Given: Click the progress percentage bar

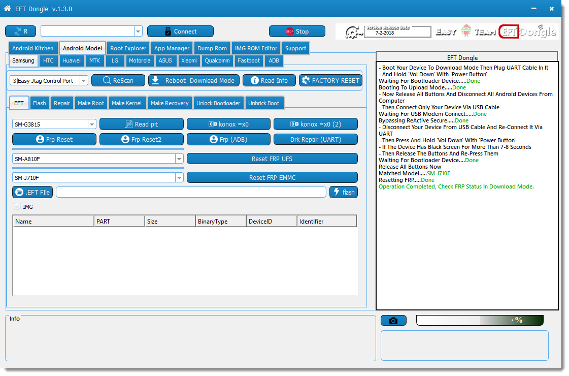Looking at the screenshot, I should [480, 320].
